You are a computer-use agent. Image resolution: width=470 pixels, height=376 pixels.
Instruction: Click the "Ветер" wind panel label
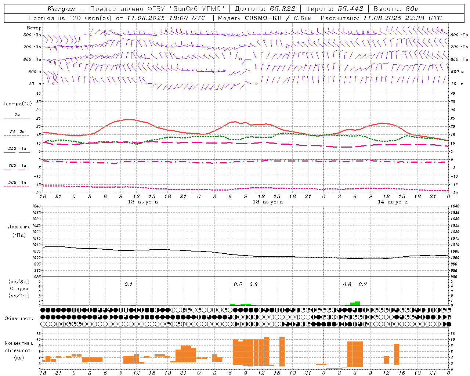[x=34, y=28]
